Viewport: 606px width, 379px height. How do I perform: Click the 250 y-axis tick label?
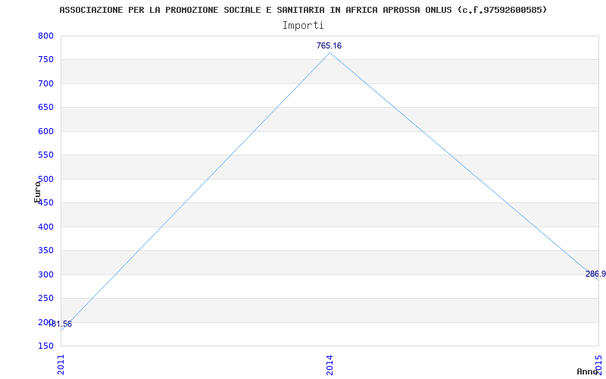coord(45,298)
